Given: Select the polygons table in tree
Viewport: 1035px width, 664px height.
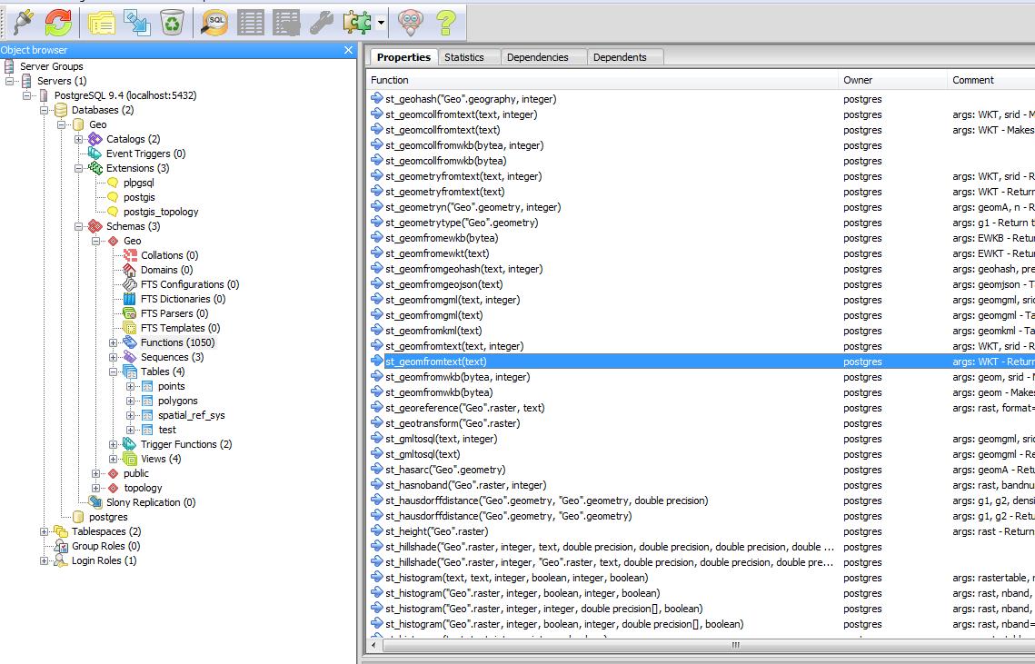Looking at the screenshot, I should [177, 401].
